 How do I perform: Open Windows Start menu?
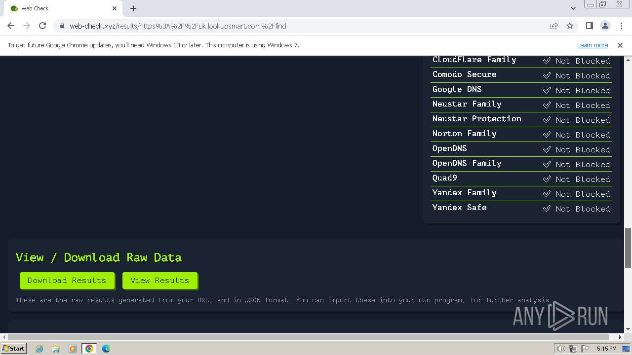coord(14,349)
